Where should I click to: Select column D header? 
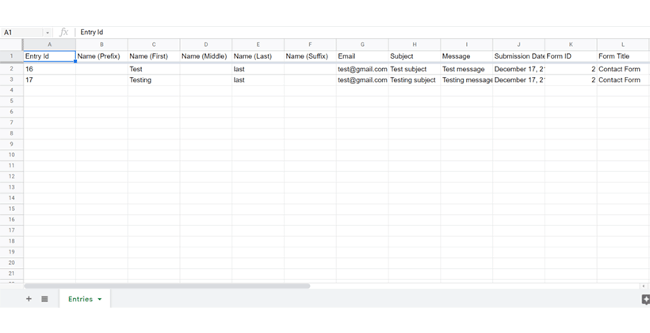pos(206,44)
